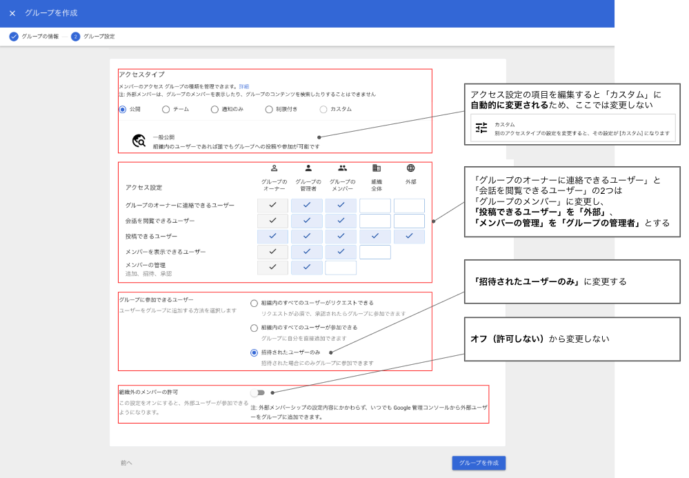
Task: Click the custom settings sliders icon
Action: click(x=481, y=128)
